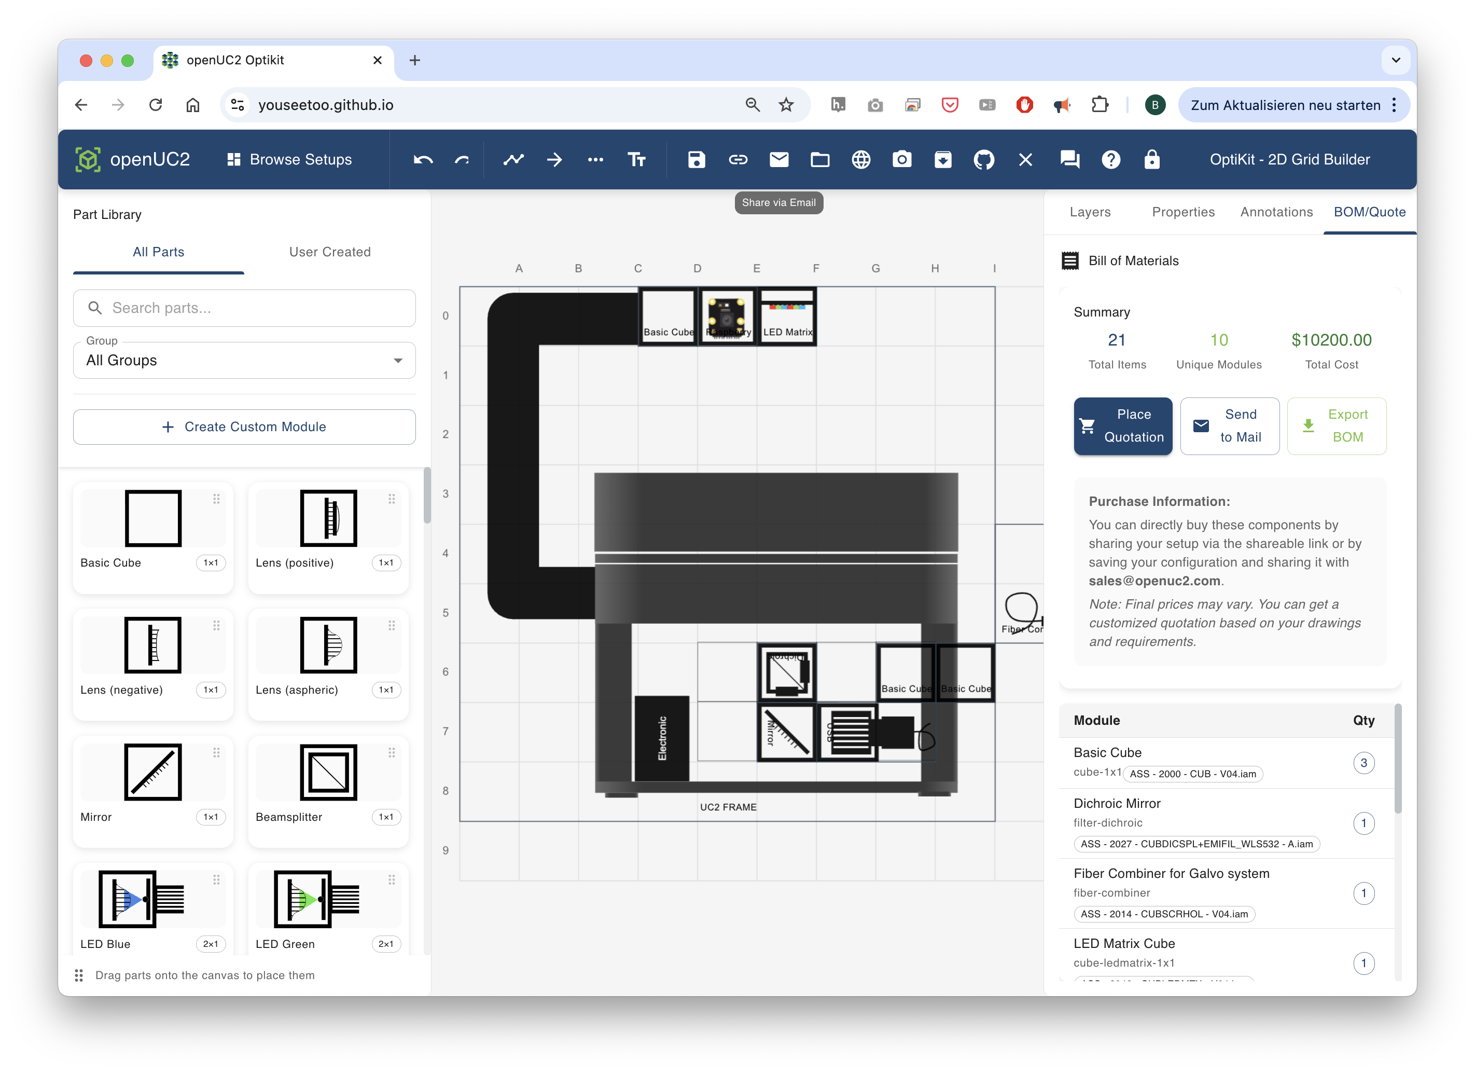Bookmark the page with the star icon
1475x1073 pixels.
coord(786,105)
